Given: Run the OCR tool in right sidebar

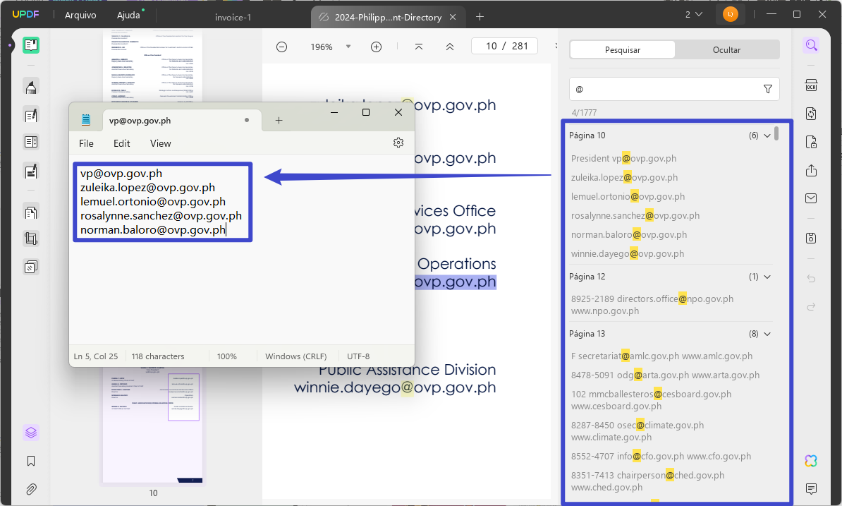Looking at the screenshot, I should (812, 85).
